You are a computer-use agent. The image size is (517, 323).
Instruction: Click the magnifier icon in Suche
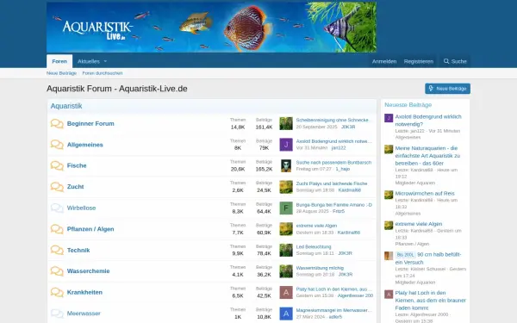pos(446,61)
